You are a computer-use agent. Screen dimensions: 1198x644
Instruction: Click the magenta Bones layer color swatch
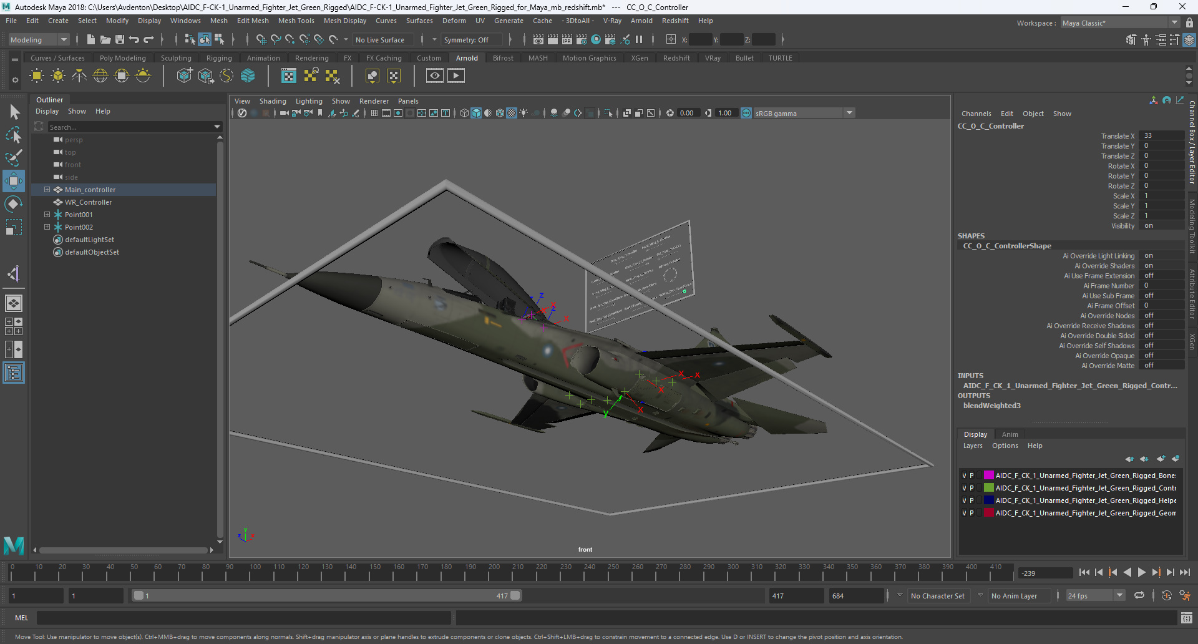coord(989,476)
